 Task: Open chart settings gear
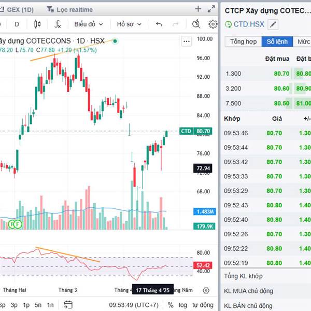click(213, 24)
